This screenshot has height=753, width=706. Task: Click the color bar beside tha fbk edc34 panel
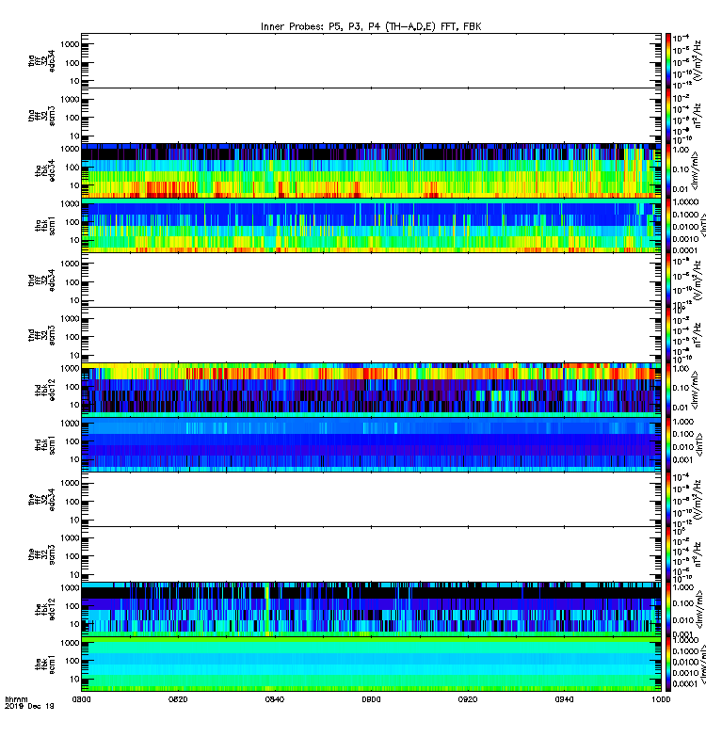tap(668, 170)
